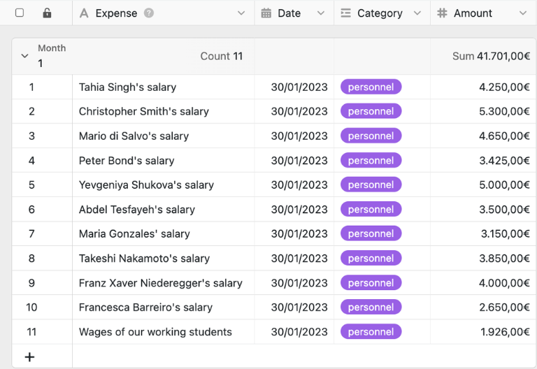Click the Count 11 summary
The image size is (537, 369).
[x=221, y=56]
